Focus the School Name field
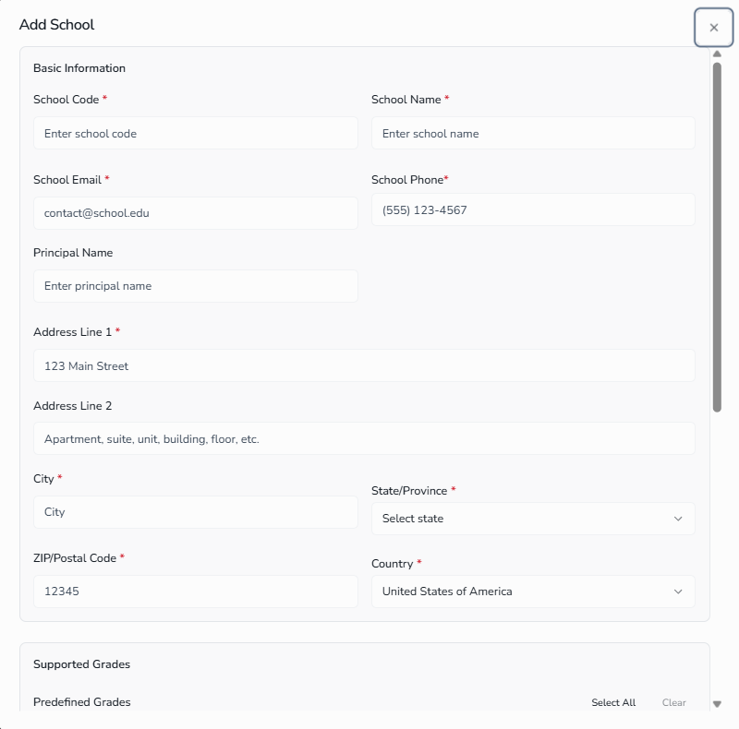 tap(533, 133)
